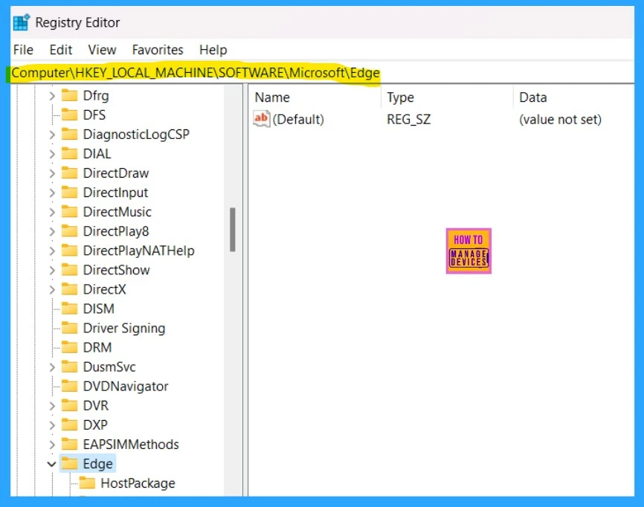Select the Edge key label
The width and height of the screenshot is (644, 507).
[97, 464]
